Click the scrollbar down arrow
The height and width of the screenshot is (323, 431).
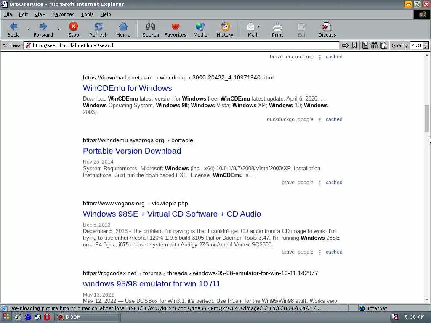[x=427, y=299]
